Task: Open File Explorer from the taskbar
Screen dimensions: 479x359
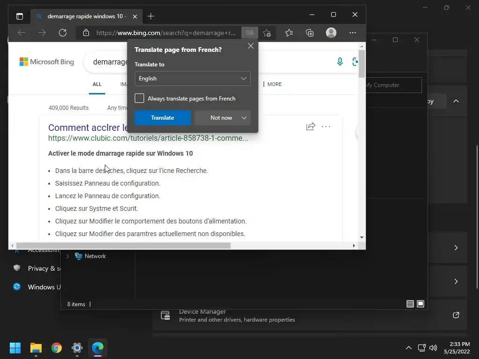Action: (x=36, y=348)
